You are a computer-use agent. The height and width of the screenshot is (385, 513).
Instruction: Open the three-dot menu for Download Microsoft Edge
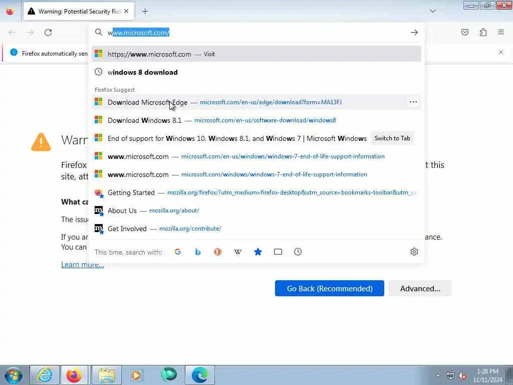click(x=413, y=102)
